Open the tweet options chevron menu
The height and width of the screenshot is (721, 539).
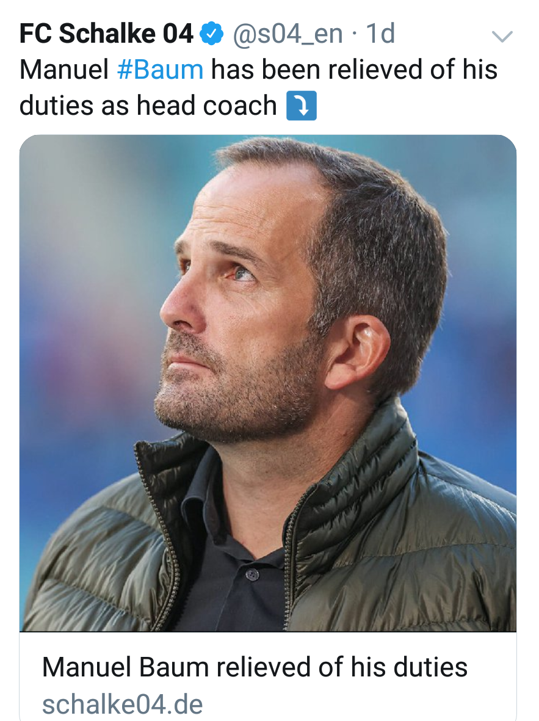502,37
